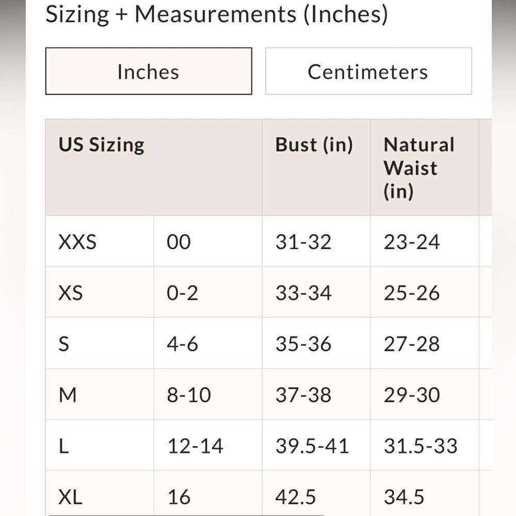Click the Bust (in) column header
Image resolution: width=516 pixels, height=516 pixels.
[x=314, y=144]
